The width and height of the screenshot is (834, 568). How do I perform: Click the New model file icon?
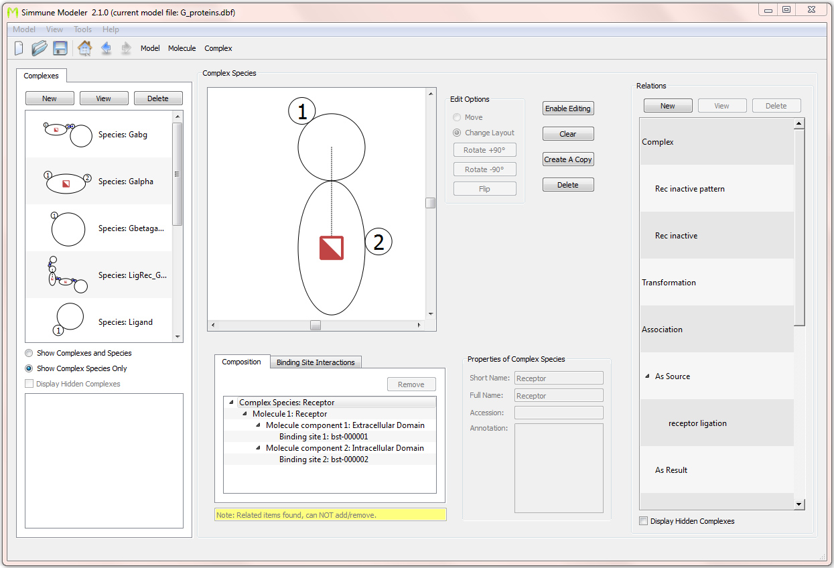click(19, 48)
